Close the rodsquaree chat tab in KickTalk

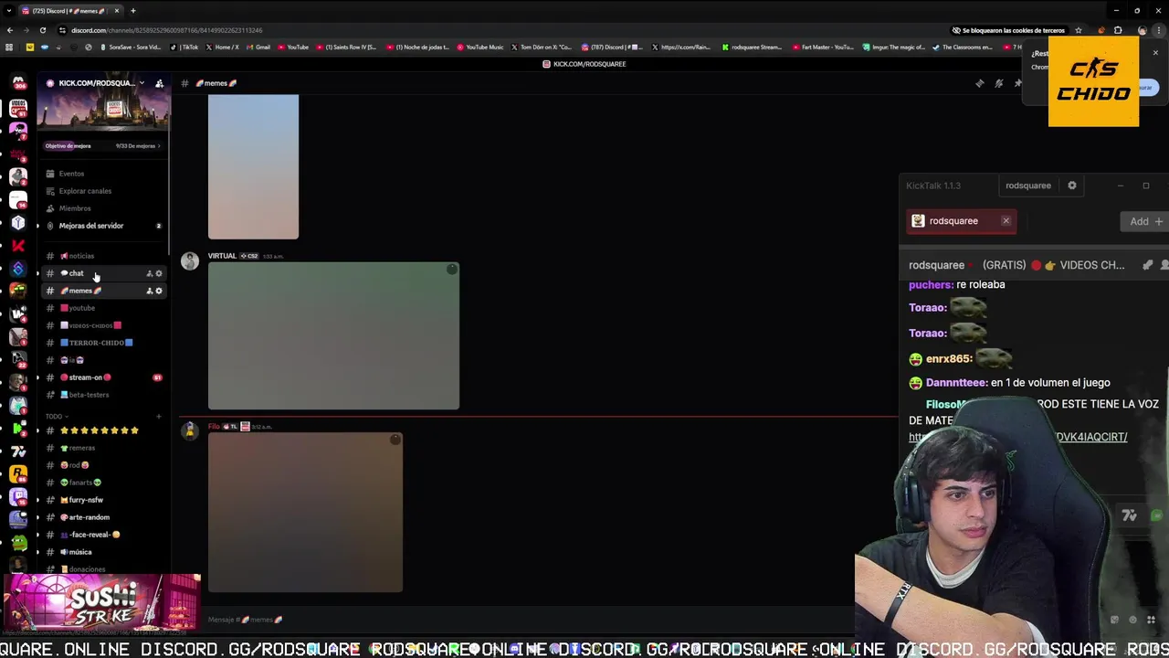pyautogui.click(x=1006, y=221)
